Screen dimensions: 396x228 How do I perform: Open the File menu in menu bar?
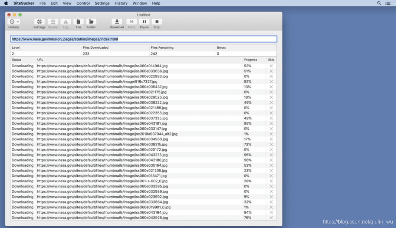[43, 3]
